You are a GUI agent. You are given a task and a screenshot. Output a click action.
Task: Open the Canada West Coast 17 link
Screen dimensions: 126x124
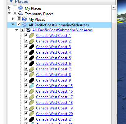(x=54, y=97)
